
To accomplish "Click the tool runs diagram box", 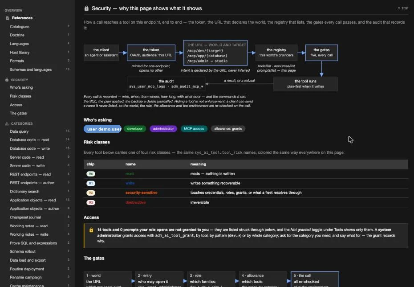I will click(x=305, y=84).
